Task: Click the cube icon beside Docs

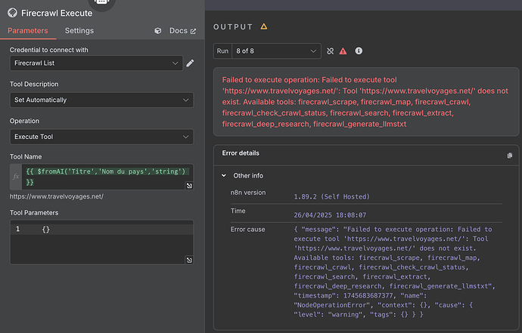Action: [x=158, y=30]
